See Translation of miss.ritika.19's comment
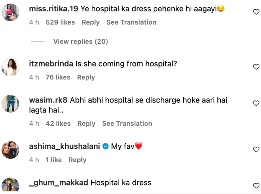 tap(131, 22)
